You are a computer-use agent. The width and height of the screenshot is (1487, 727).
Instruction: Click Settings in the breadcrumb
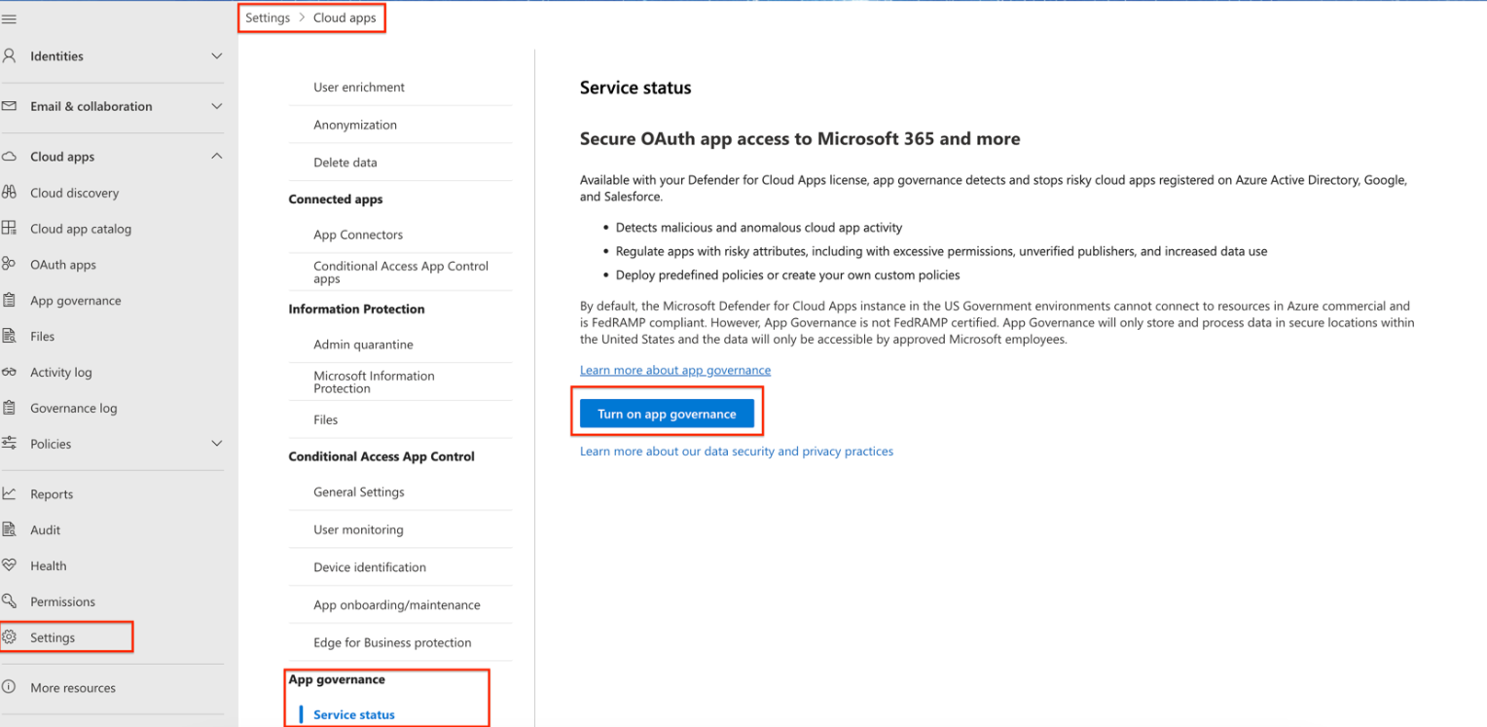point(267,17)
